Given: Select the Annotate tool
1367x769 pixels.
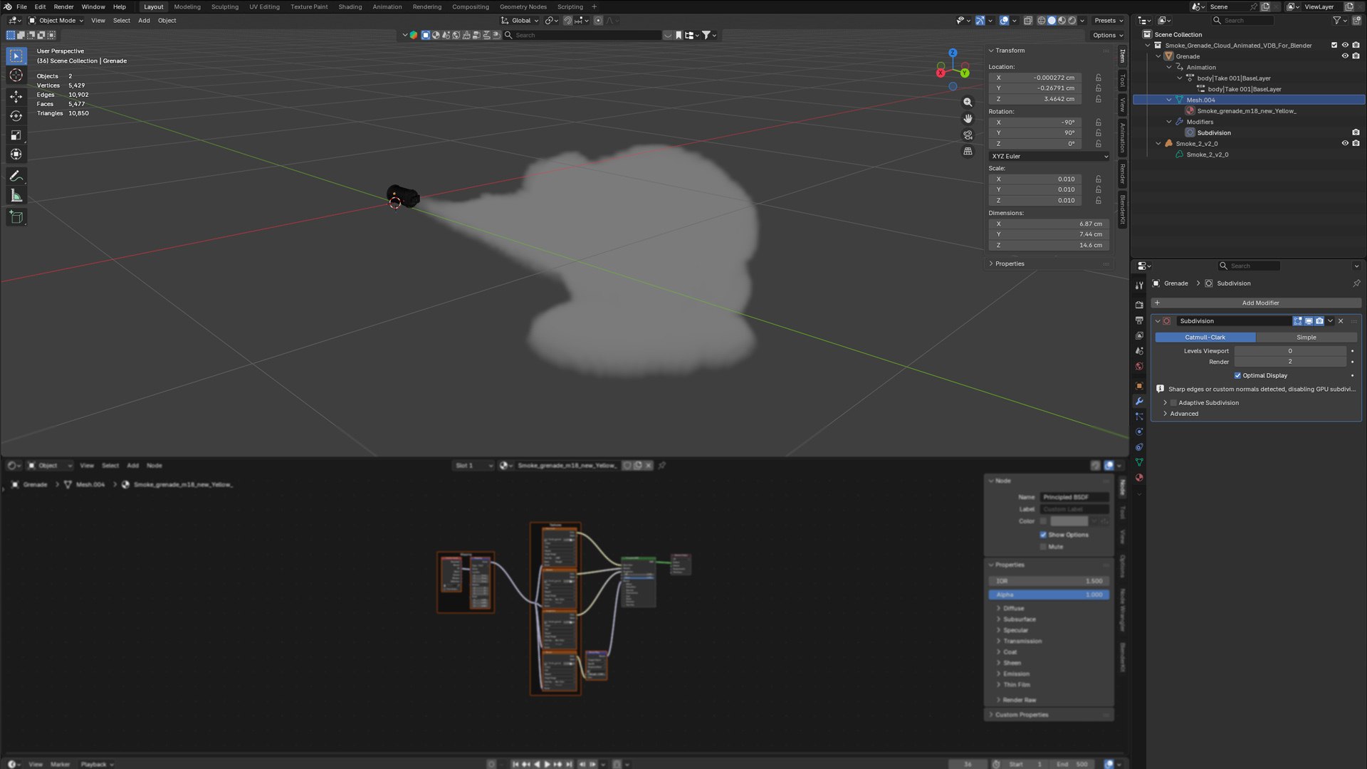Looking at the screenshot, I should click(x=16, y=176).
